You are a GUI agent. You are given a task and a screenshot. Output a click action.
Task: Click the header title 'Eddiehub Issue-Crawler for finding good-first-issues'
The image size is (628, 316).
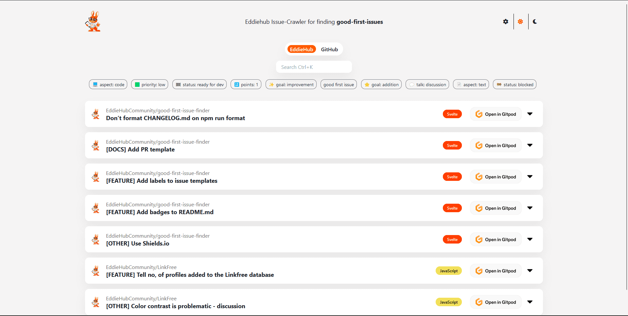(314, 22)
